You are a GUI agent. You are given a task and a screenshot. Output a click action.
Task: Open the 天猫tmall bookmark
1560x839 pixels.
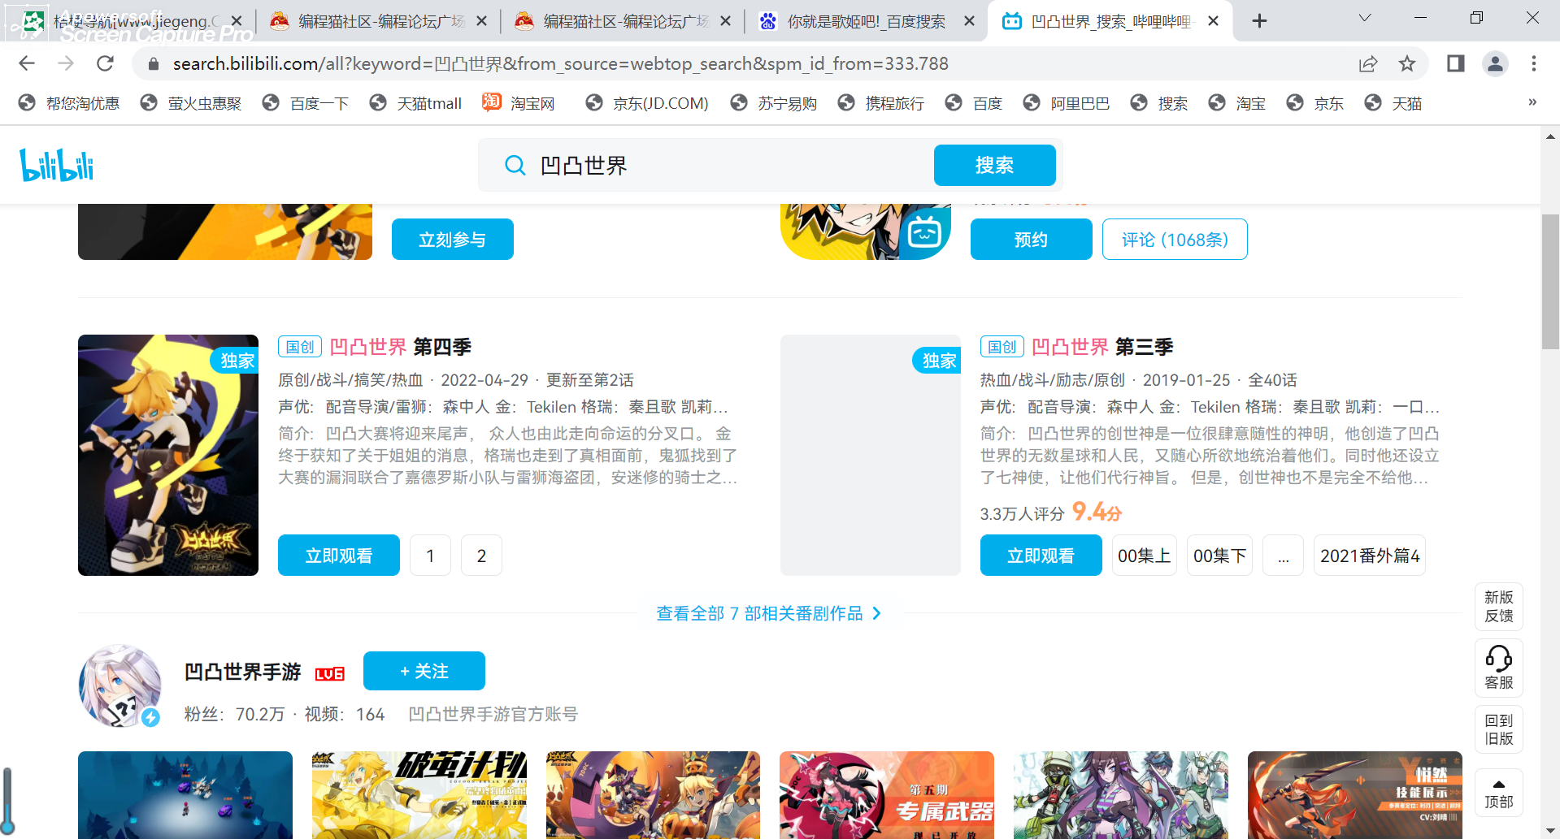(x=415, y=103)
